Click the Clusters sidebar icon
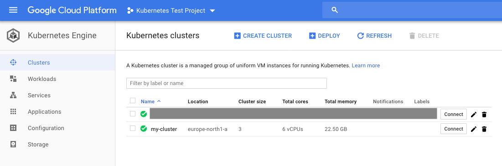Image resolution: width=502 pixels, height=166 pixels. (x=13, y=63)
